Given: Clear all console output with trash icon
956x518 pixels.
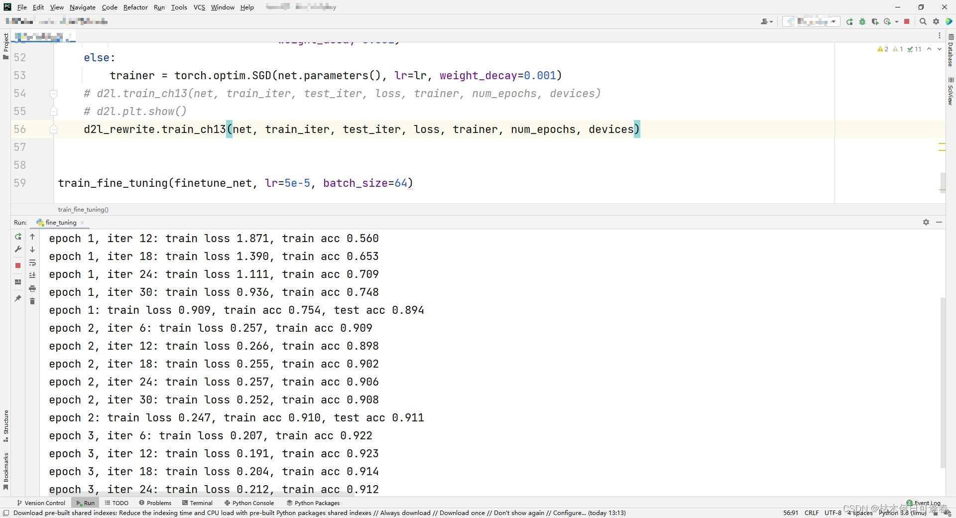Looking at the screenshot, I should [x=32, y=301].
